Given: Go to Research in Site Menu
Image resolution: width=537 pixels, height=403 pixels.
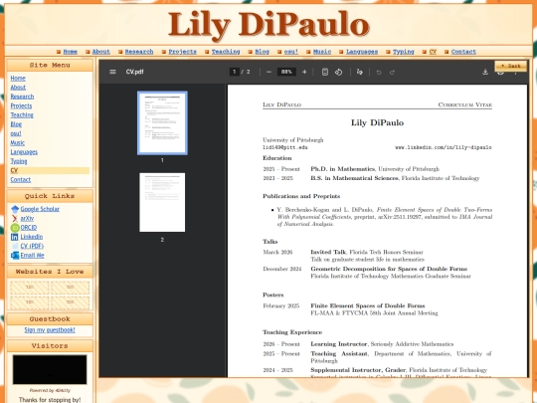Looking at the screenshot, I should coord(22,97).
